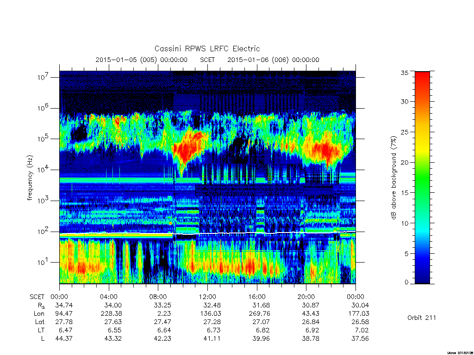This screenshot has height=355, width=474.
Task: Click the Lon value "269.76"
Action: 259,314
